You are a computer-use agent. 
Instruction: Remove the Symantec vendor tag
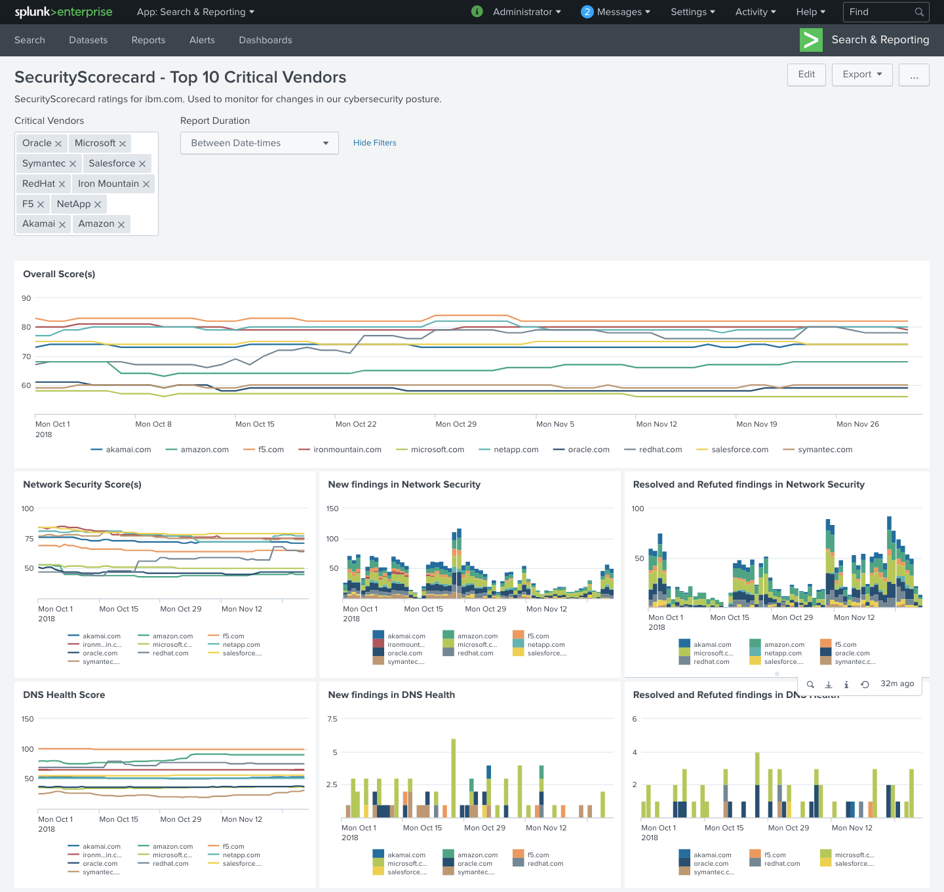[x=73, y=164]
